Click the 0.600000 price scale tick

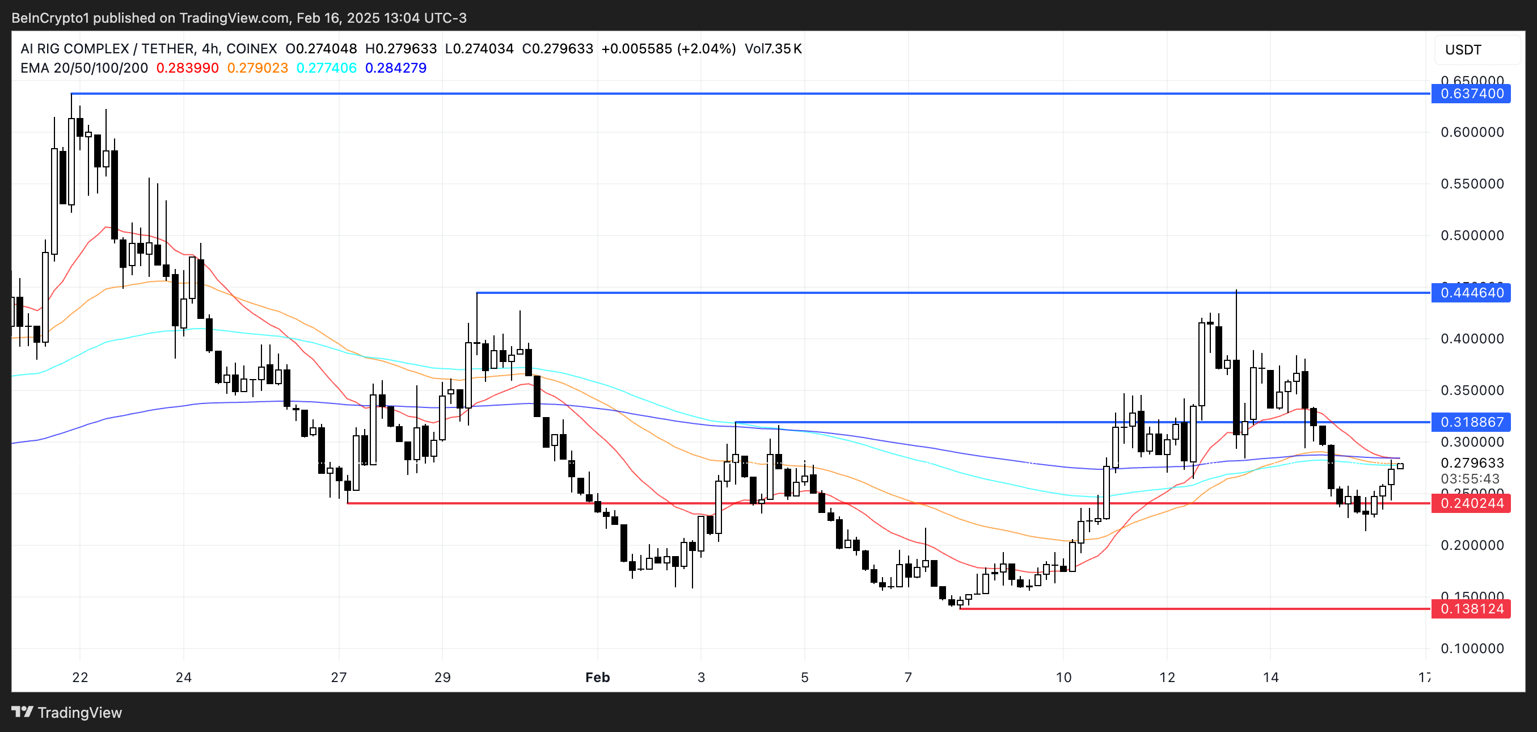click(1472, 132)
